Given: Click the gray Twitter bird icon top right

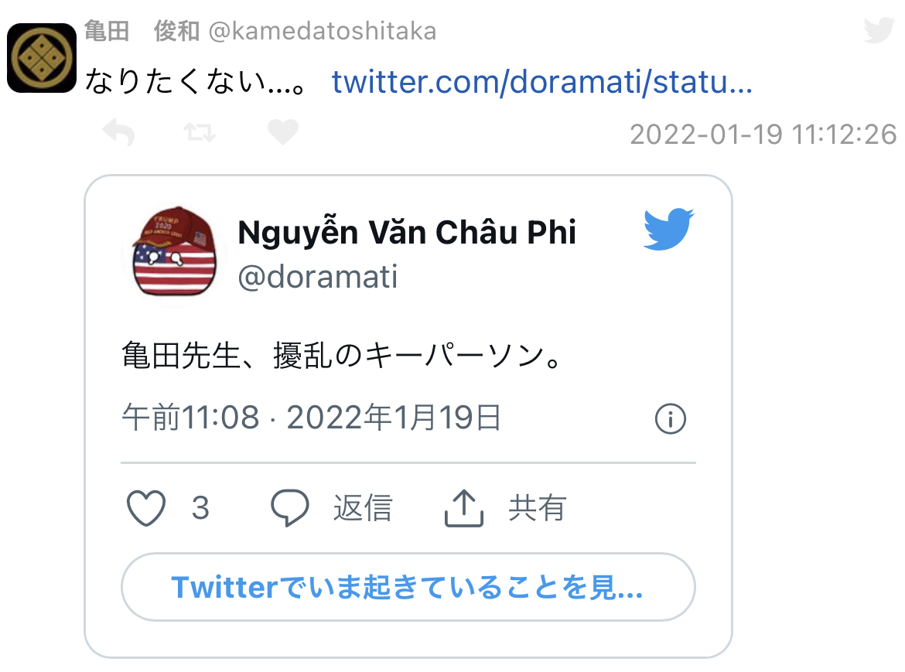Looking at the screenshot, I should tap(879, 30).
